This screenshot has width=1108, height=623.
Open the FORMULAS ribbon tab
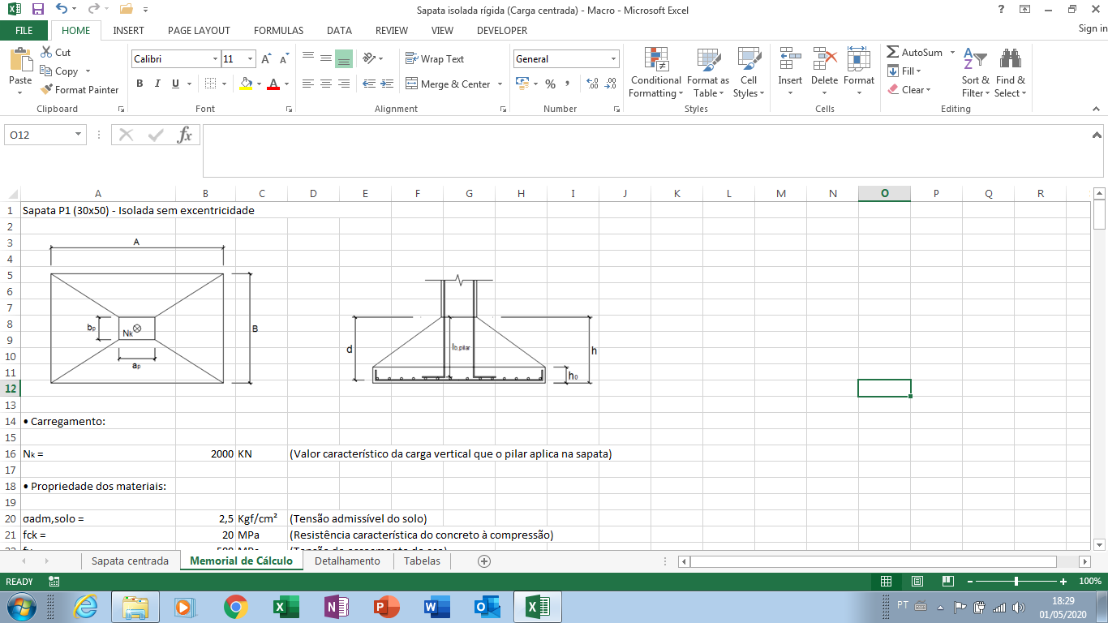click(x=278, y=30)
